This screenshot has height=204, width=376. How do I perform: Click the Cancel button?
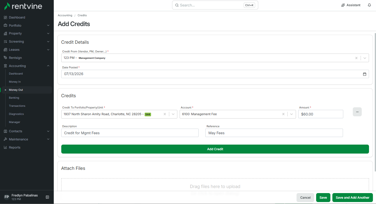coord(305,198)
